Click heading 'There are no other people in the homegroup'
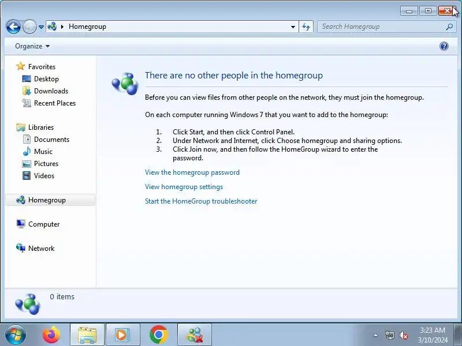 (234, 76)
